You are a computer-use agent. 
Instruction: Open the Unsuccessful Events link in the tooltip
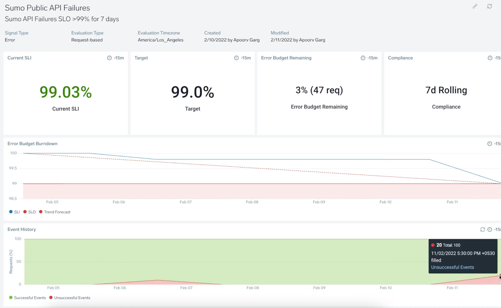pos(452,267)
